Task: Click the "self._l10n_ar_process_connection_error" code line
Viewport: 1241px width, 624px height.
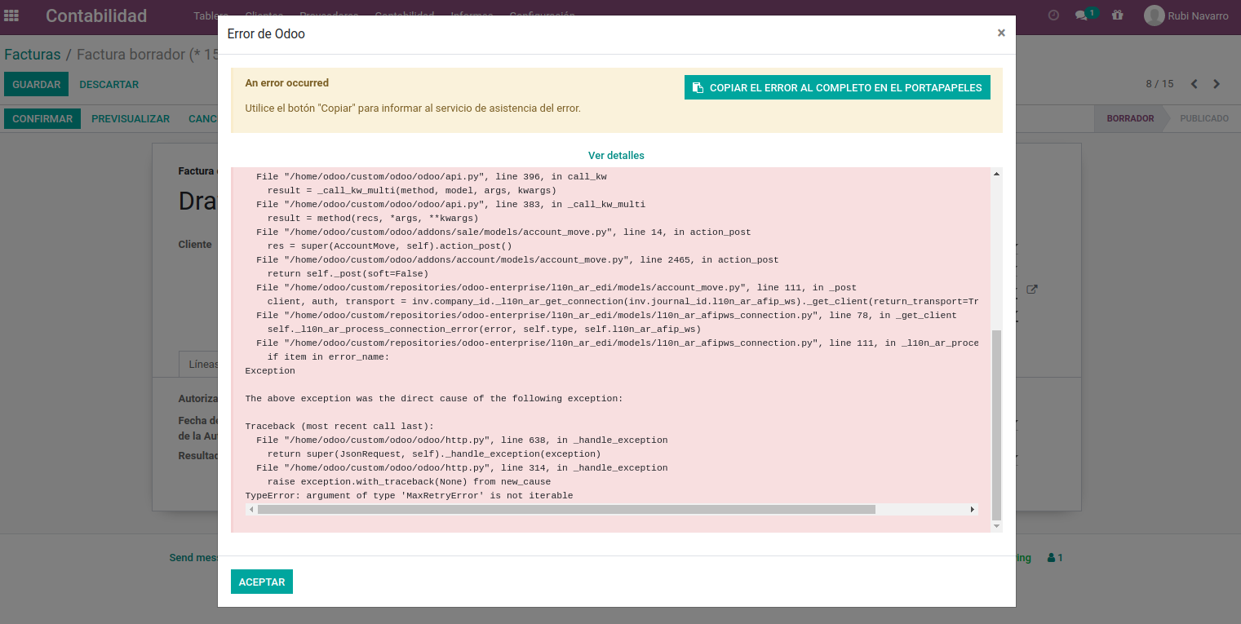Action: click(485, 330)
